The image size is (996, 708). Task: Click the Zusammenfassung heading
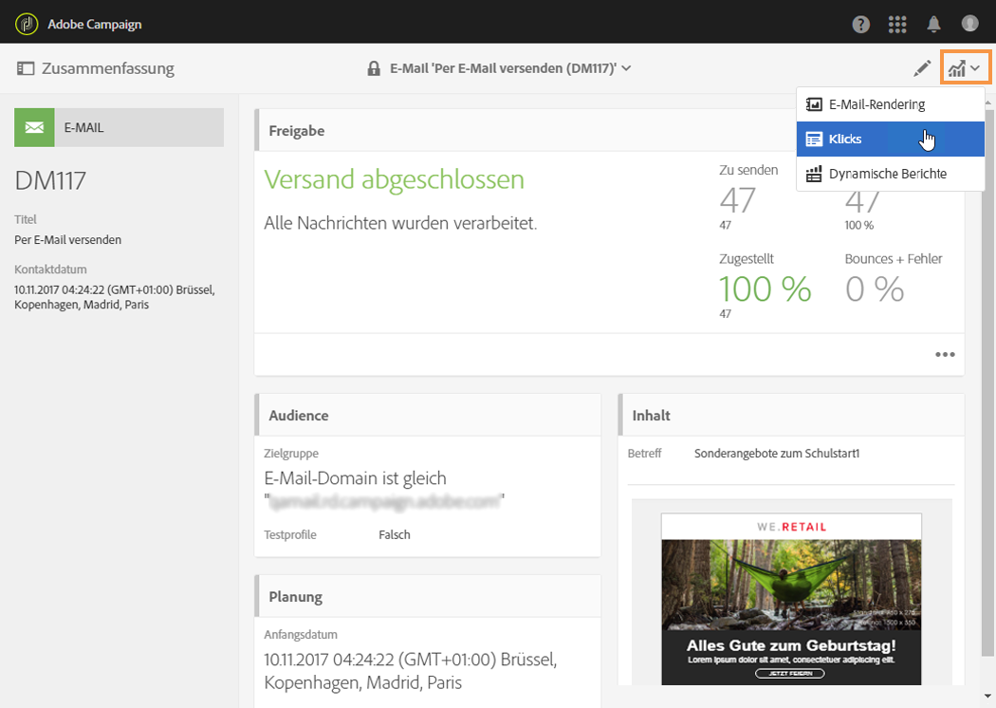click(x=108, y=68)
